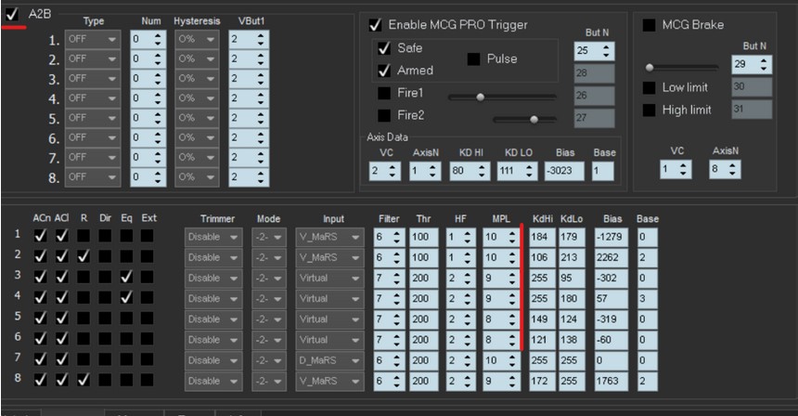
Task: Open Hysteresis dropdown for A2B row 3
Action: click(197, 78)
